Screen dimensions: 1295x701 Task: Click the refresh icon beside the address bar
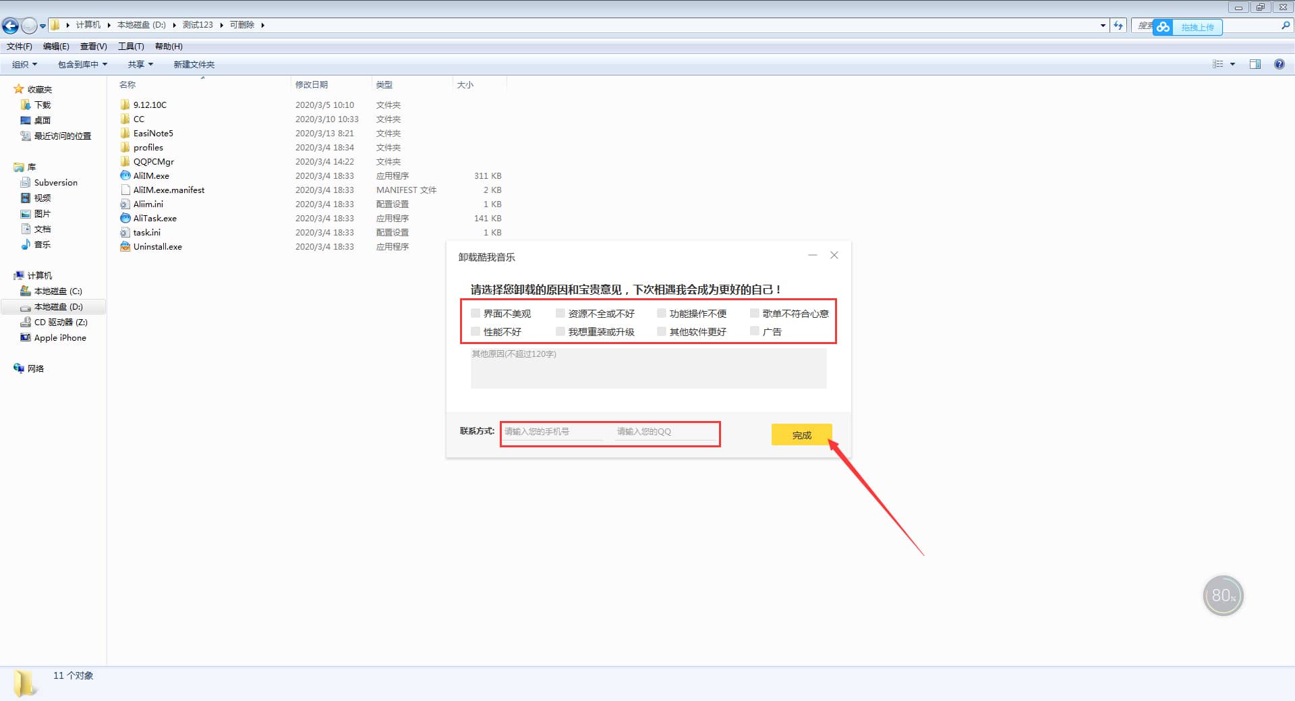pyautogui.click(x=1118, y=25)
